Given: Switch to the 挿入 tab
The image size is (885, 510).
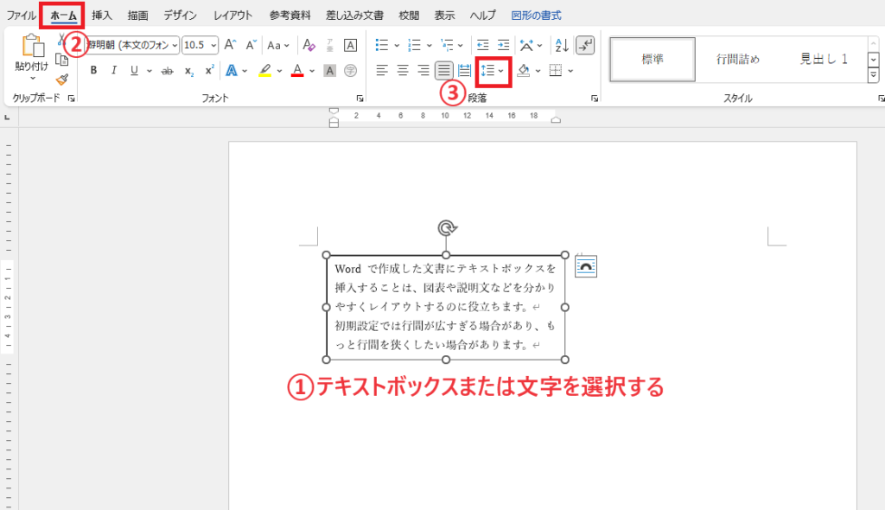Looking at the screenshot, I should click(x=102, y=16).
